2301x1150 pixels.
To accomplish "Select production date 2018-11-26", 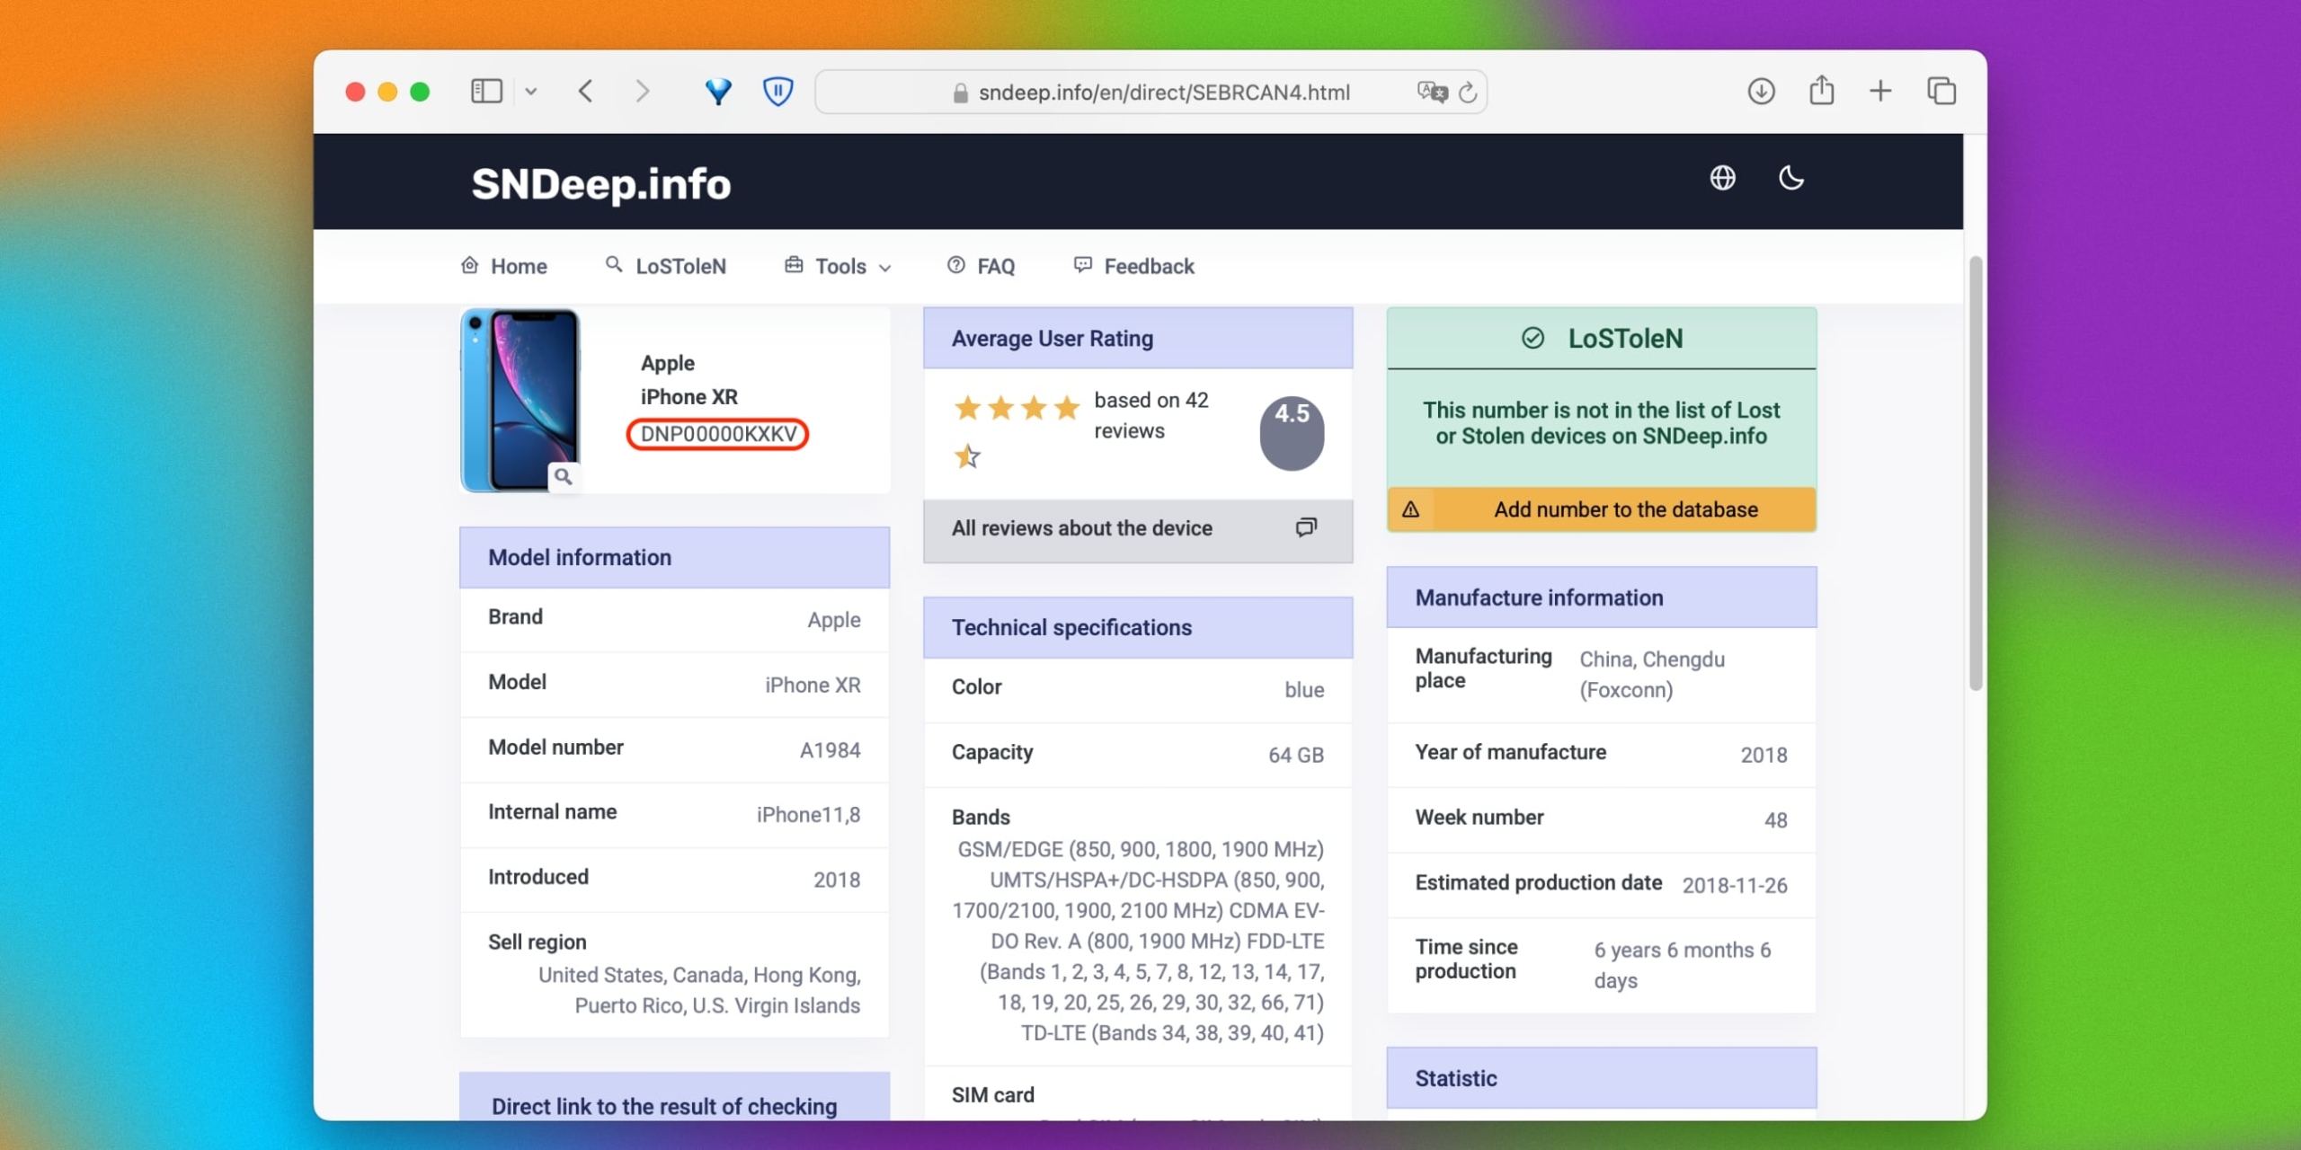I will (1735, 886).
